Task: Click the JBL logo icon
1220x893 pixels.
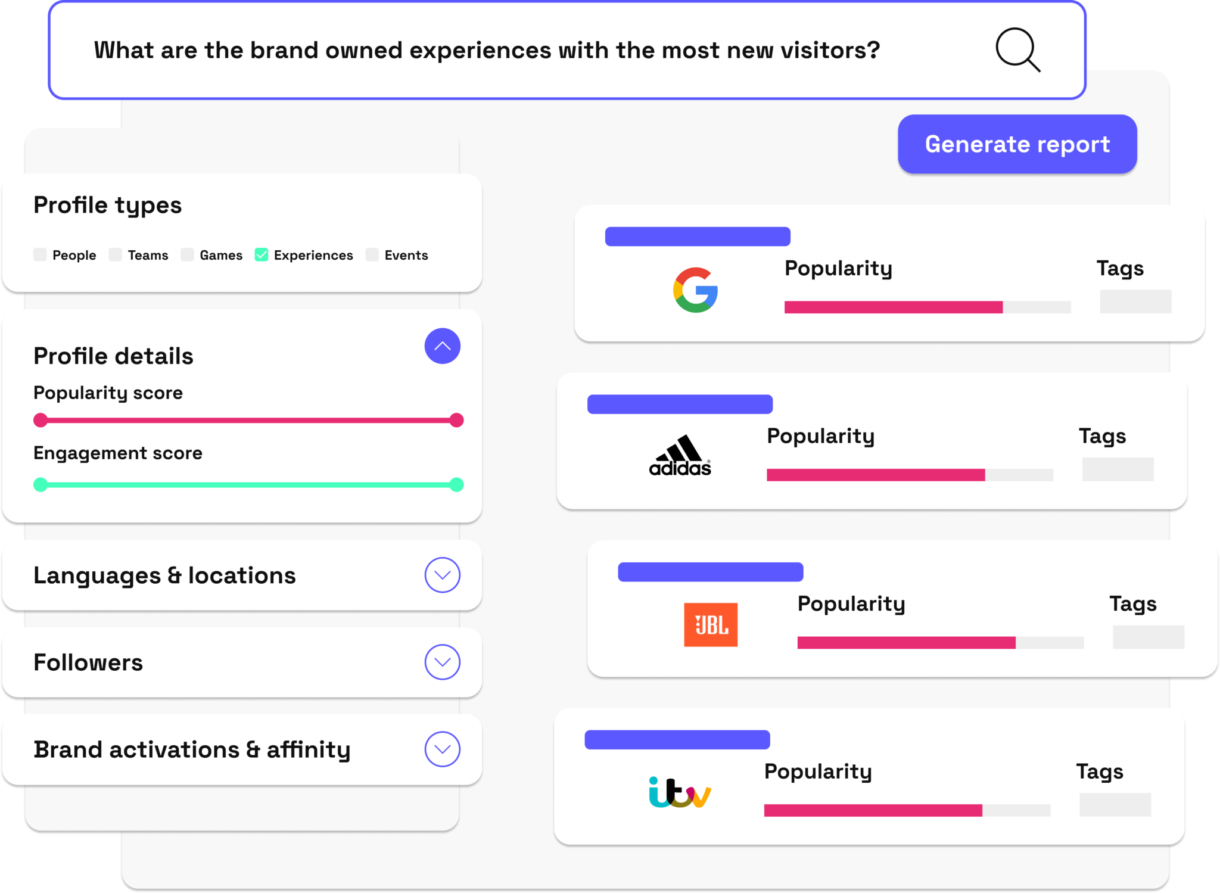Action: coord(711,625)
